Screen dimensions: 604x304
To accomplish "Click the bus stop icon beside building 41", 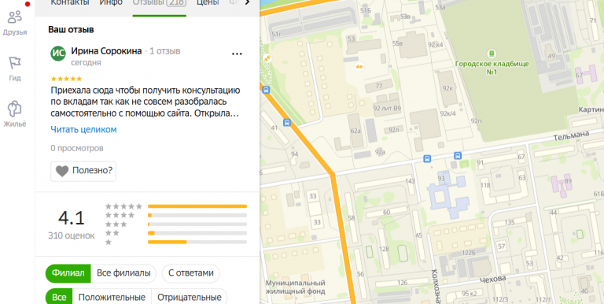I will [x=286, y=122].
